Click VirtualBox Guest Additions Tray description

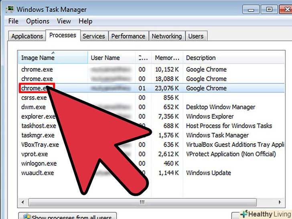[x=235, y=145]
